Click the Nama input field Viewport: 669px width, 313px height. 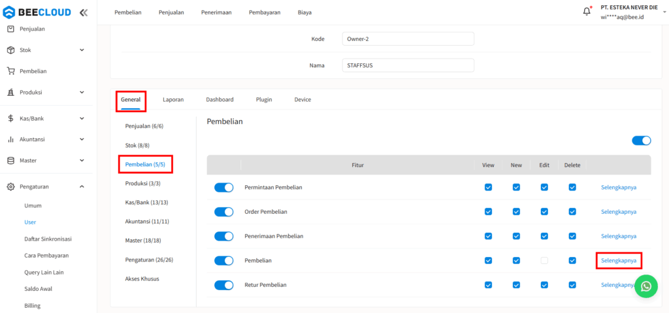point(408,66)
